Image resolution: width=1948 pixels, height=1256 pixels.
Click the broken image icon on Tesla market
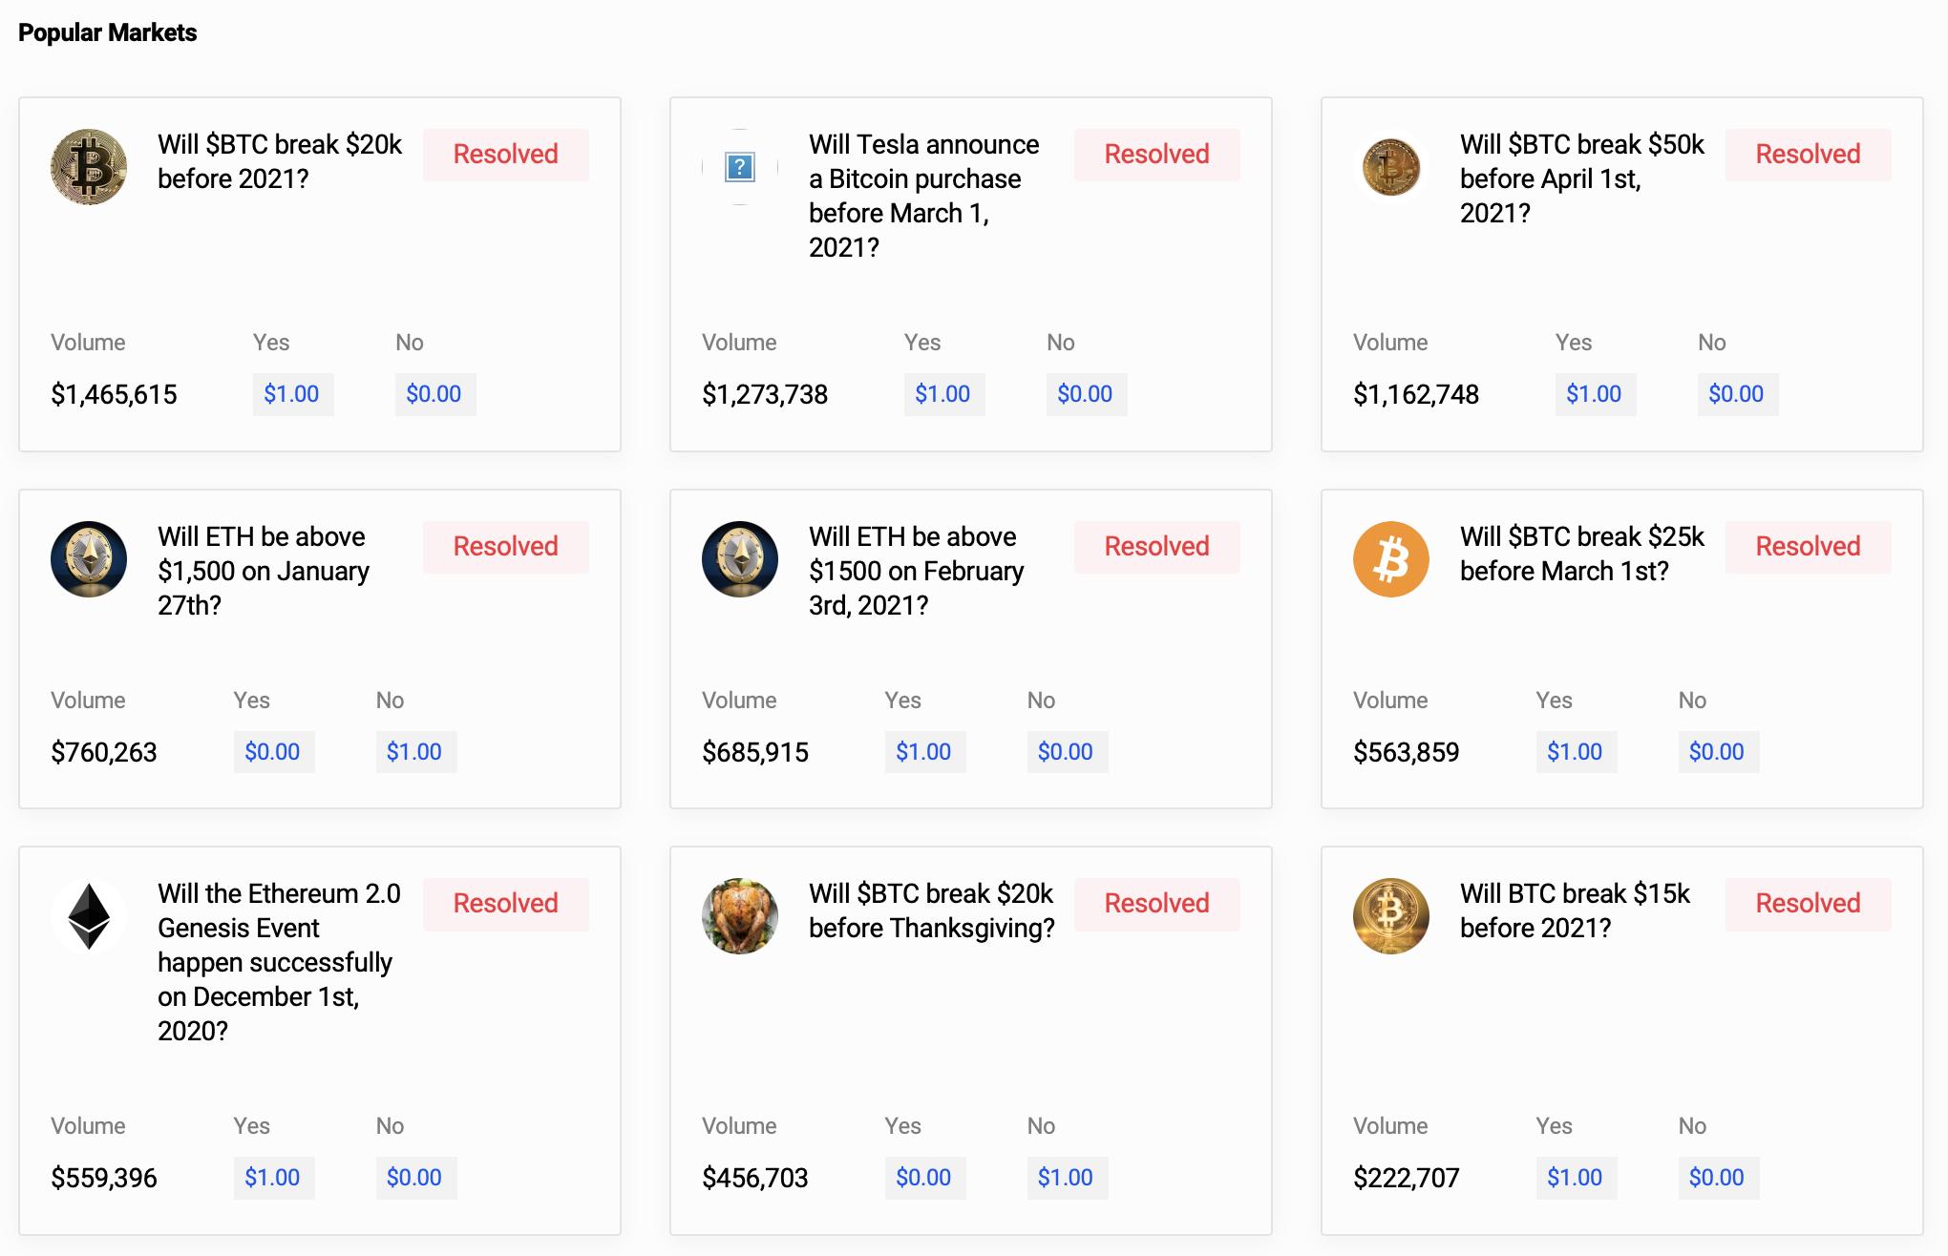tap(740, 167)
